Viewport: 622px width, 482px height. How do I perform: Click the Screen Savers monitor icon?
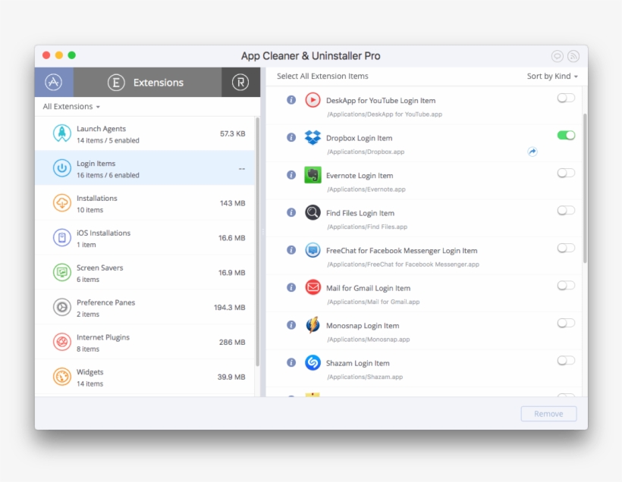[62, 272]
